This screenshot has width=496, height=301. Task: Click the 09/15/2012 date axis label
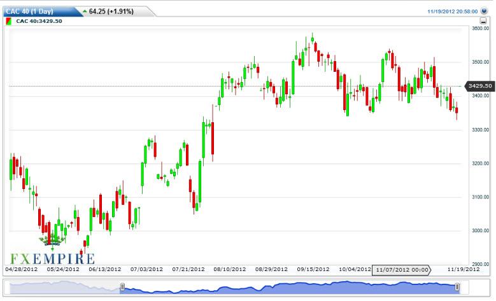point(313,269)
